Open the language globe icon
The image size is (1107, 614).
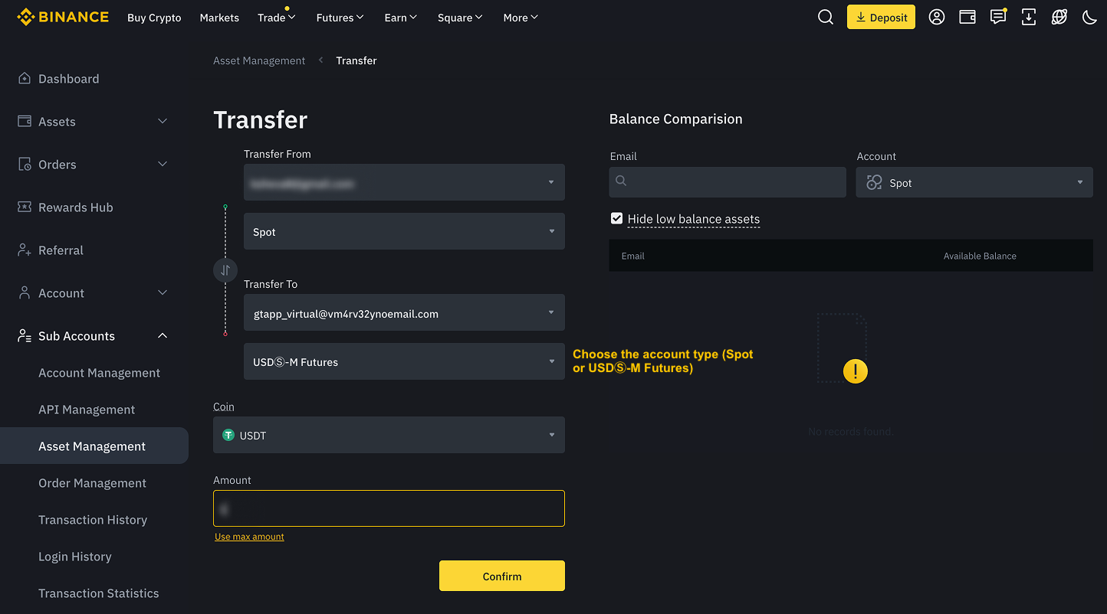click(1059, 18)
